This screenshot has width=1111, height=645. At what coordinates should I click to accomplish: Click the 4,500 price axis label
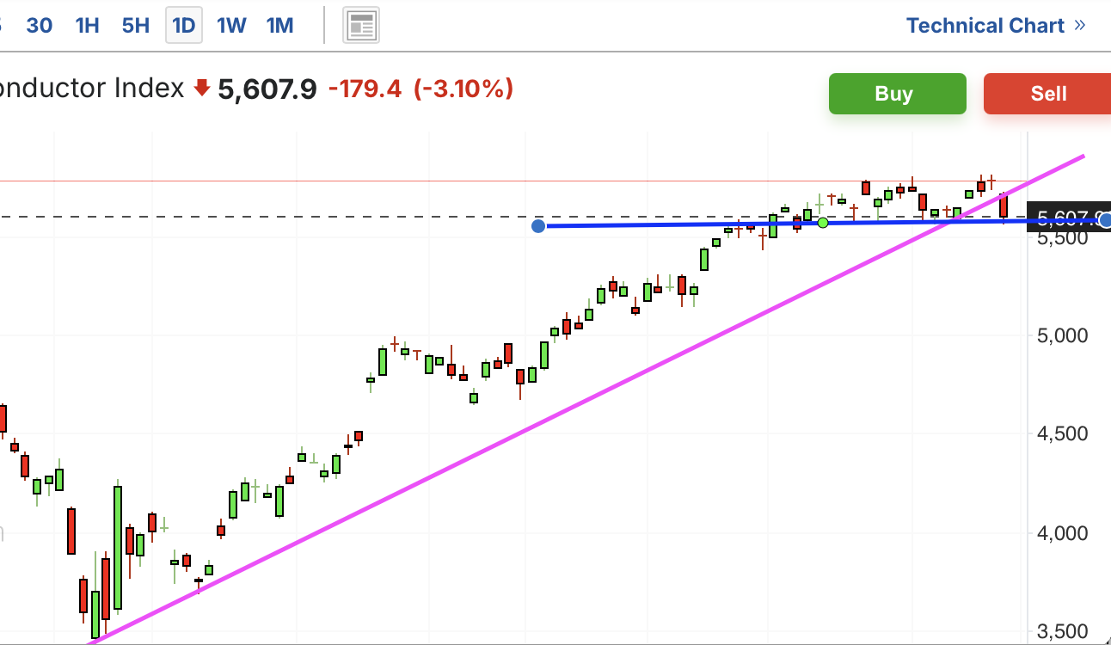[1063, 434]
